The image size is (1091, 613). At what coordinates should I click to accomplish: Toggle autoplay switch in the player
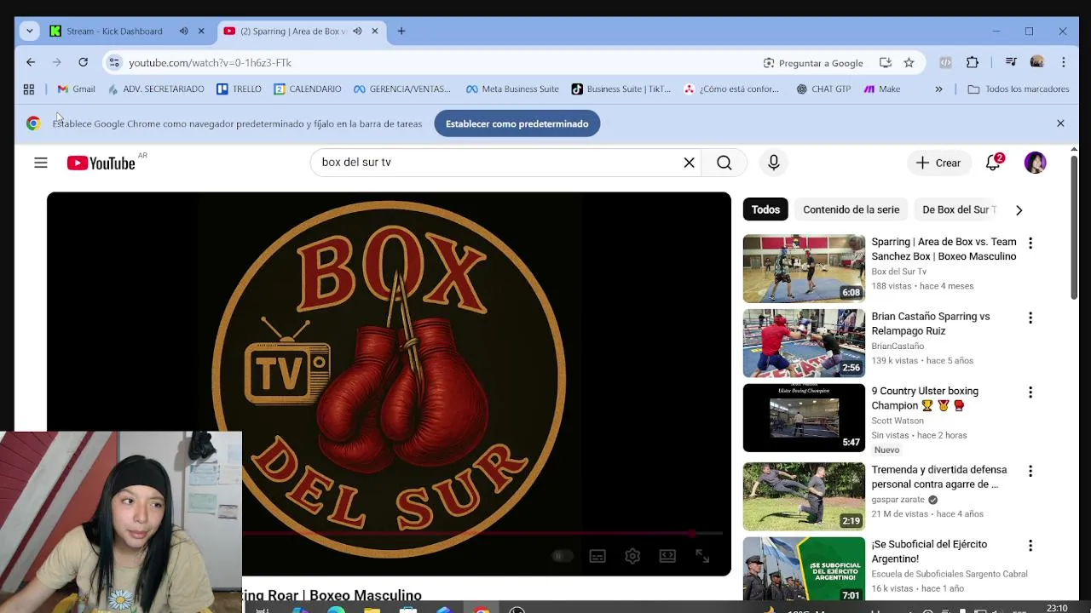[560, 556]
